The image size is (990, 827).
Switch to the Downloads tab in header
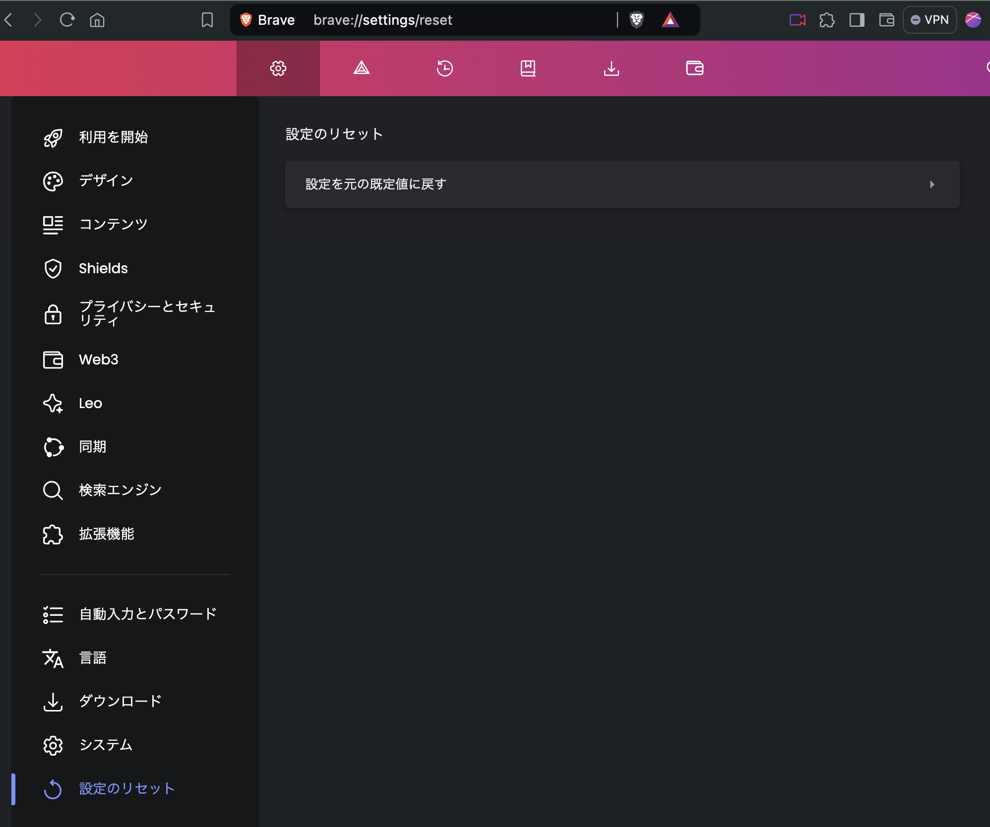pyautogui.click(x=612, y=68)
